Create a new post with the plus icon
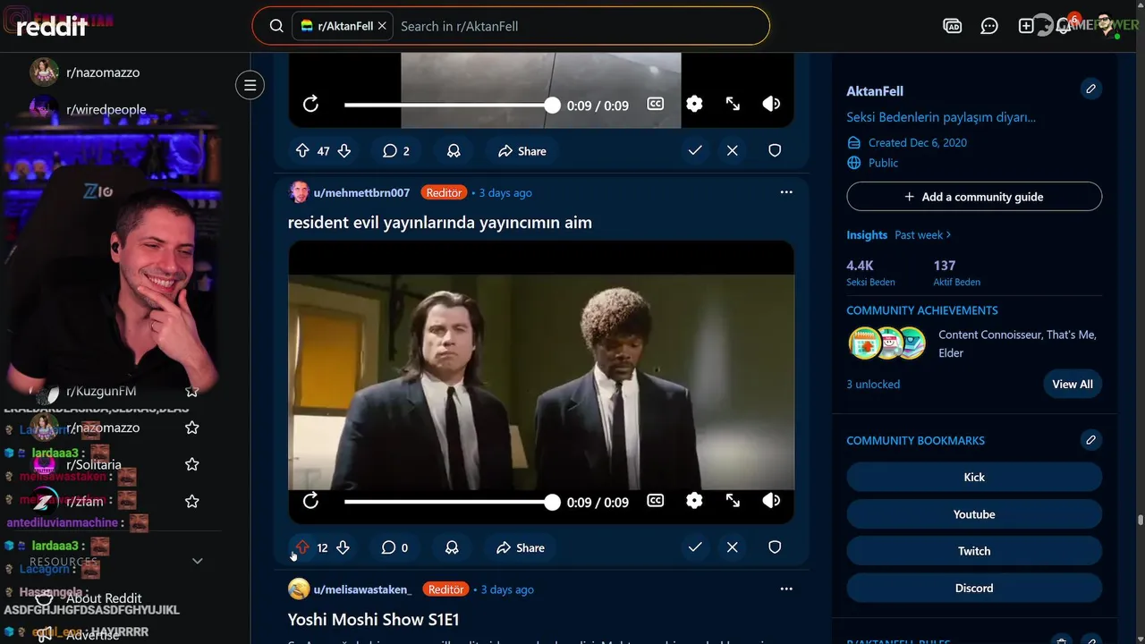Viewport: 1145px width, 644px height. pyautogui.click(x=1026, y=26)
